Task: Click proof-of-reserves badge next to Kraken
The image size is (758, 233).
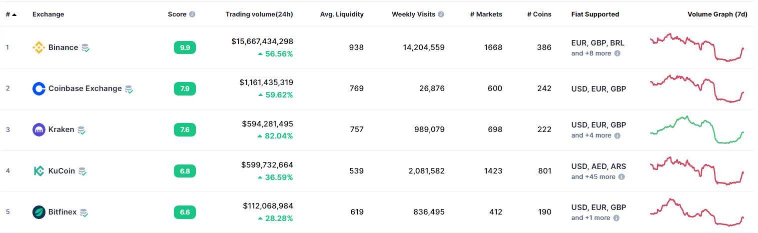Action: pyautogui.click(x=82, y=130)
